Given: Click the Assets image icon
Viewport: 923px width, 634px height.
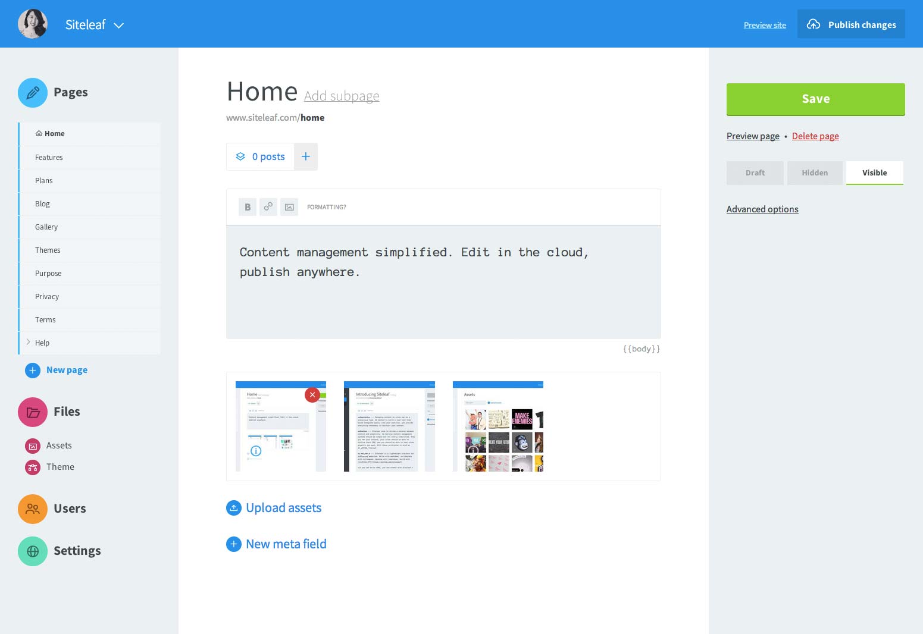Looking at the screenshot, I should [33, 446].
